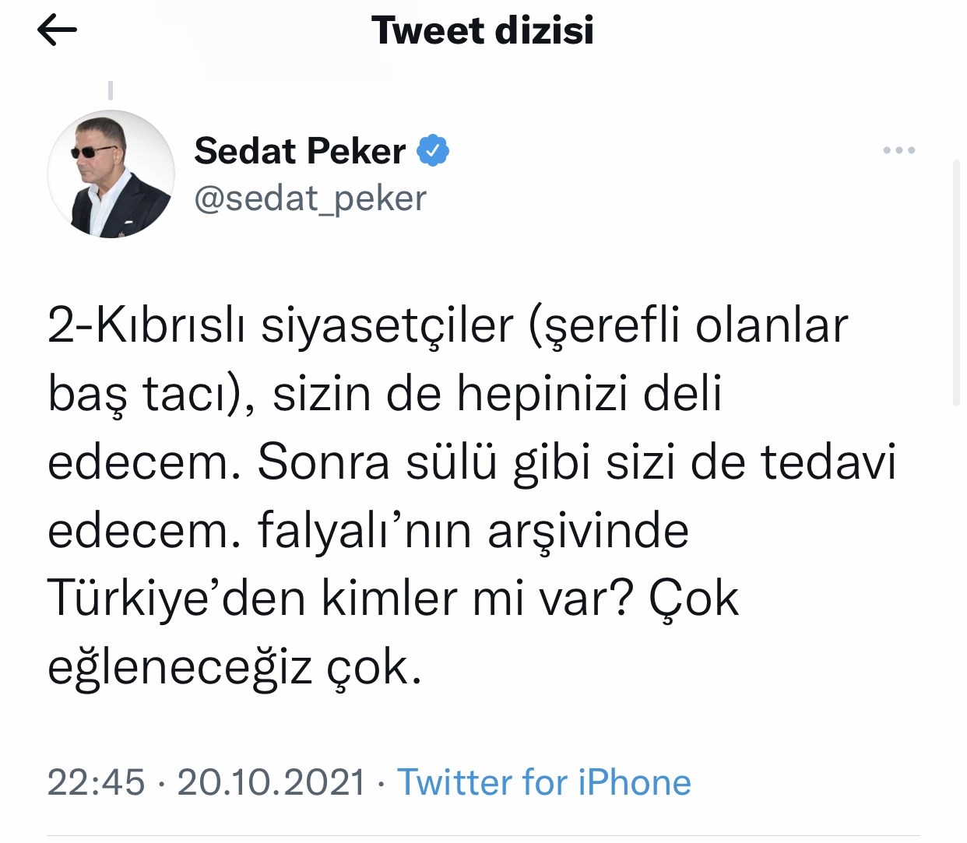Screen dimensions: 967x843
Task: Click the blue verified badge
Action: click(x=433, y=150)
